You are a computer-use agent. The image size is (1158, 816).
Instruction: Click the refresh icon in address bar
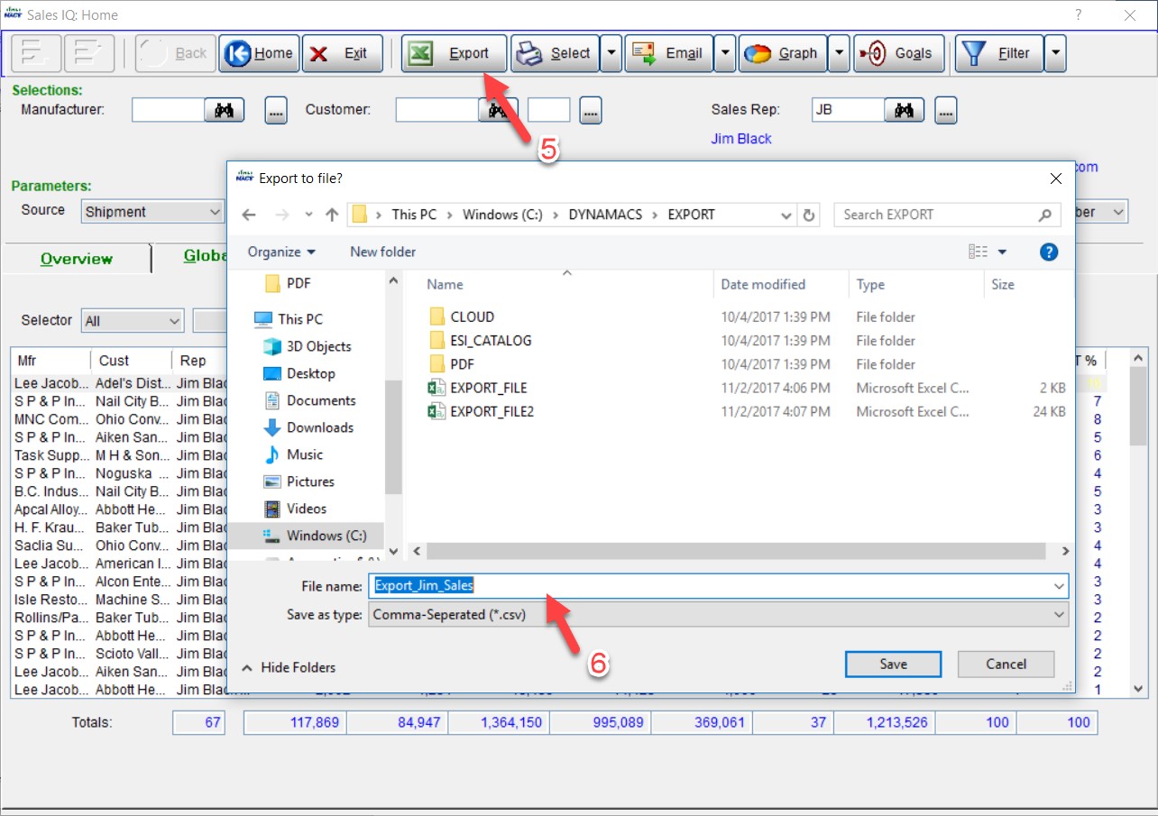tap(809, 215)
